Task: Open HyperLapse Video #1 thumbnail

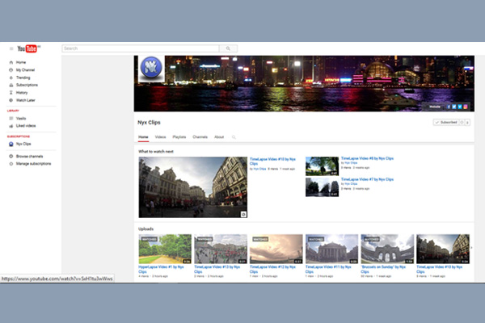Action: [x=165, y=249]
